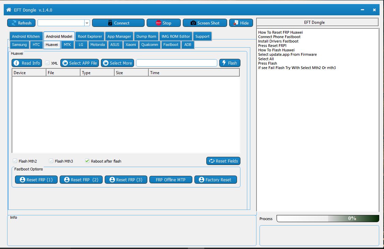Viewport: 384px width, 249px height.
Task: Select the Xiaomi brand tab
Action: [x=131, y=45]
